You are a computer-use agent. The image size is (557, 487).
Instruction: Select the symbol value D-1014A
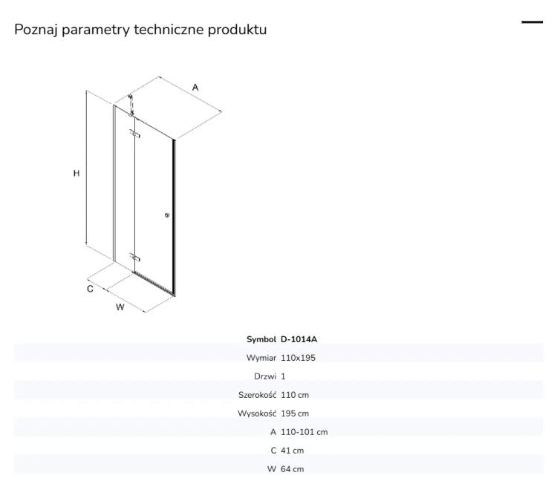click(299, 339)
